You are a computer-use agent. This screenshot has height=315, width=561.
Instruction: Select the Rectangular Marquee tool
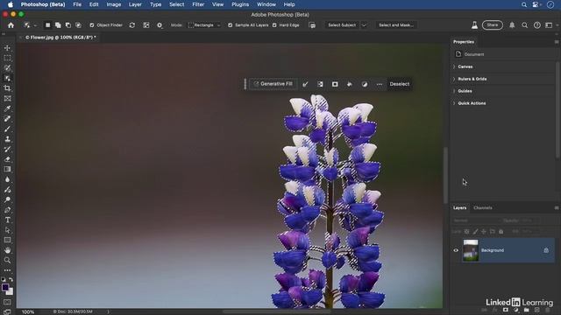(8, 58)
